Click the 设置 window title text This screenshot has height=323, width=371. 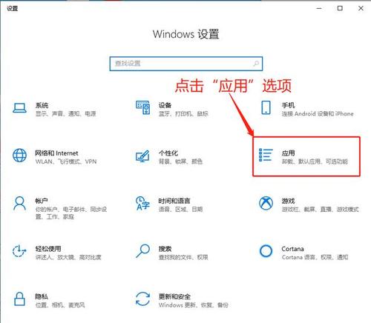[x=12, y=9]
